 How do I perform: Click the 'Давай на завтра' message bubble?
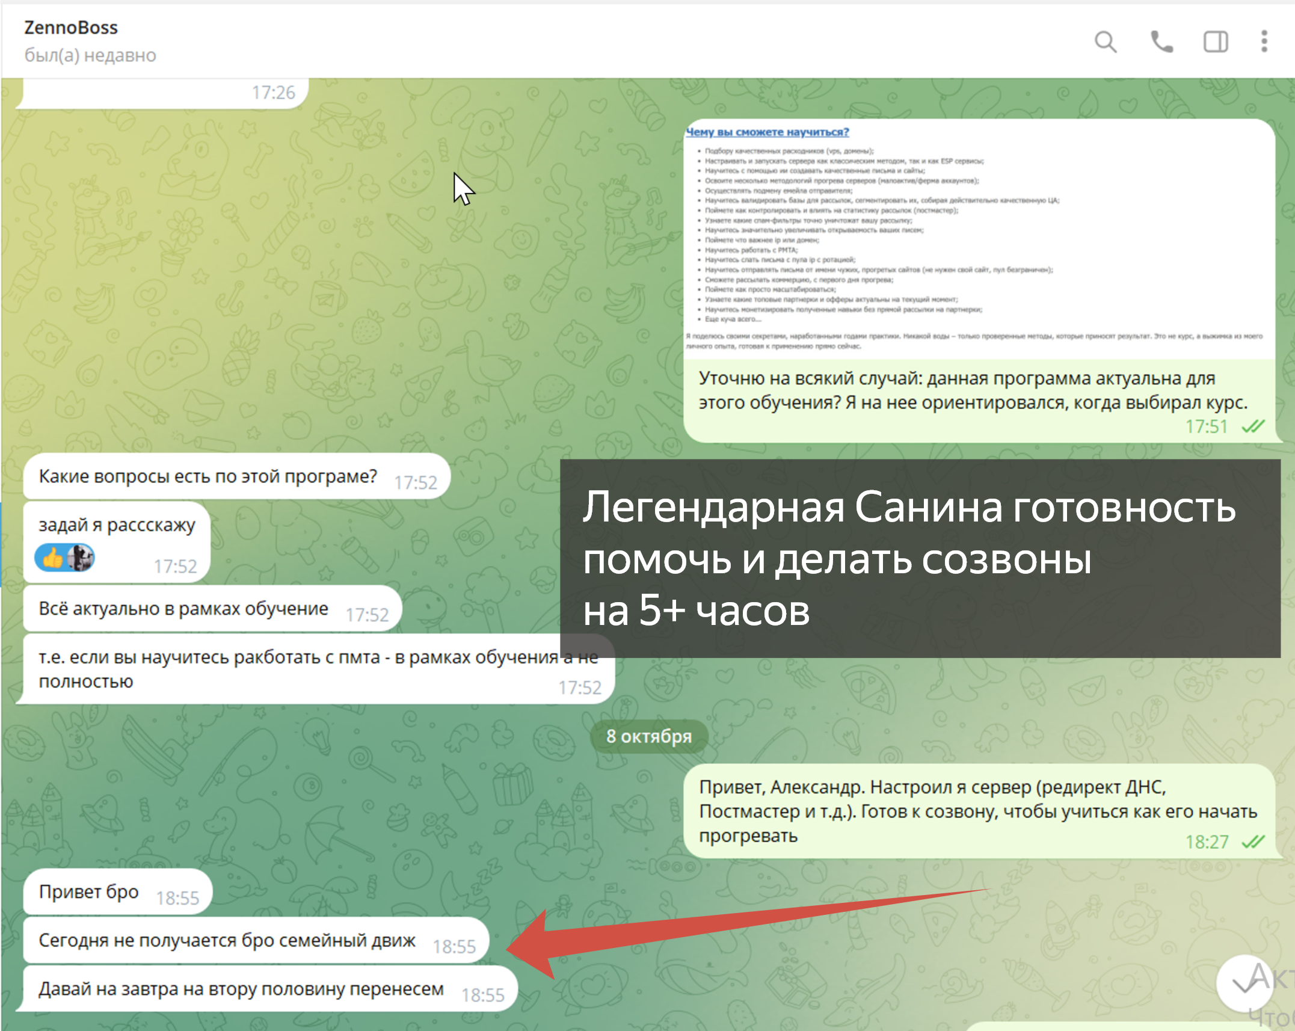pyautogui.click(x=241, y=989)
